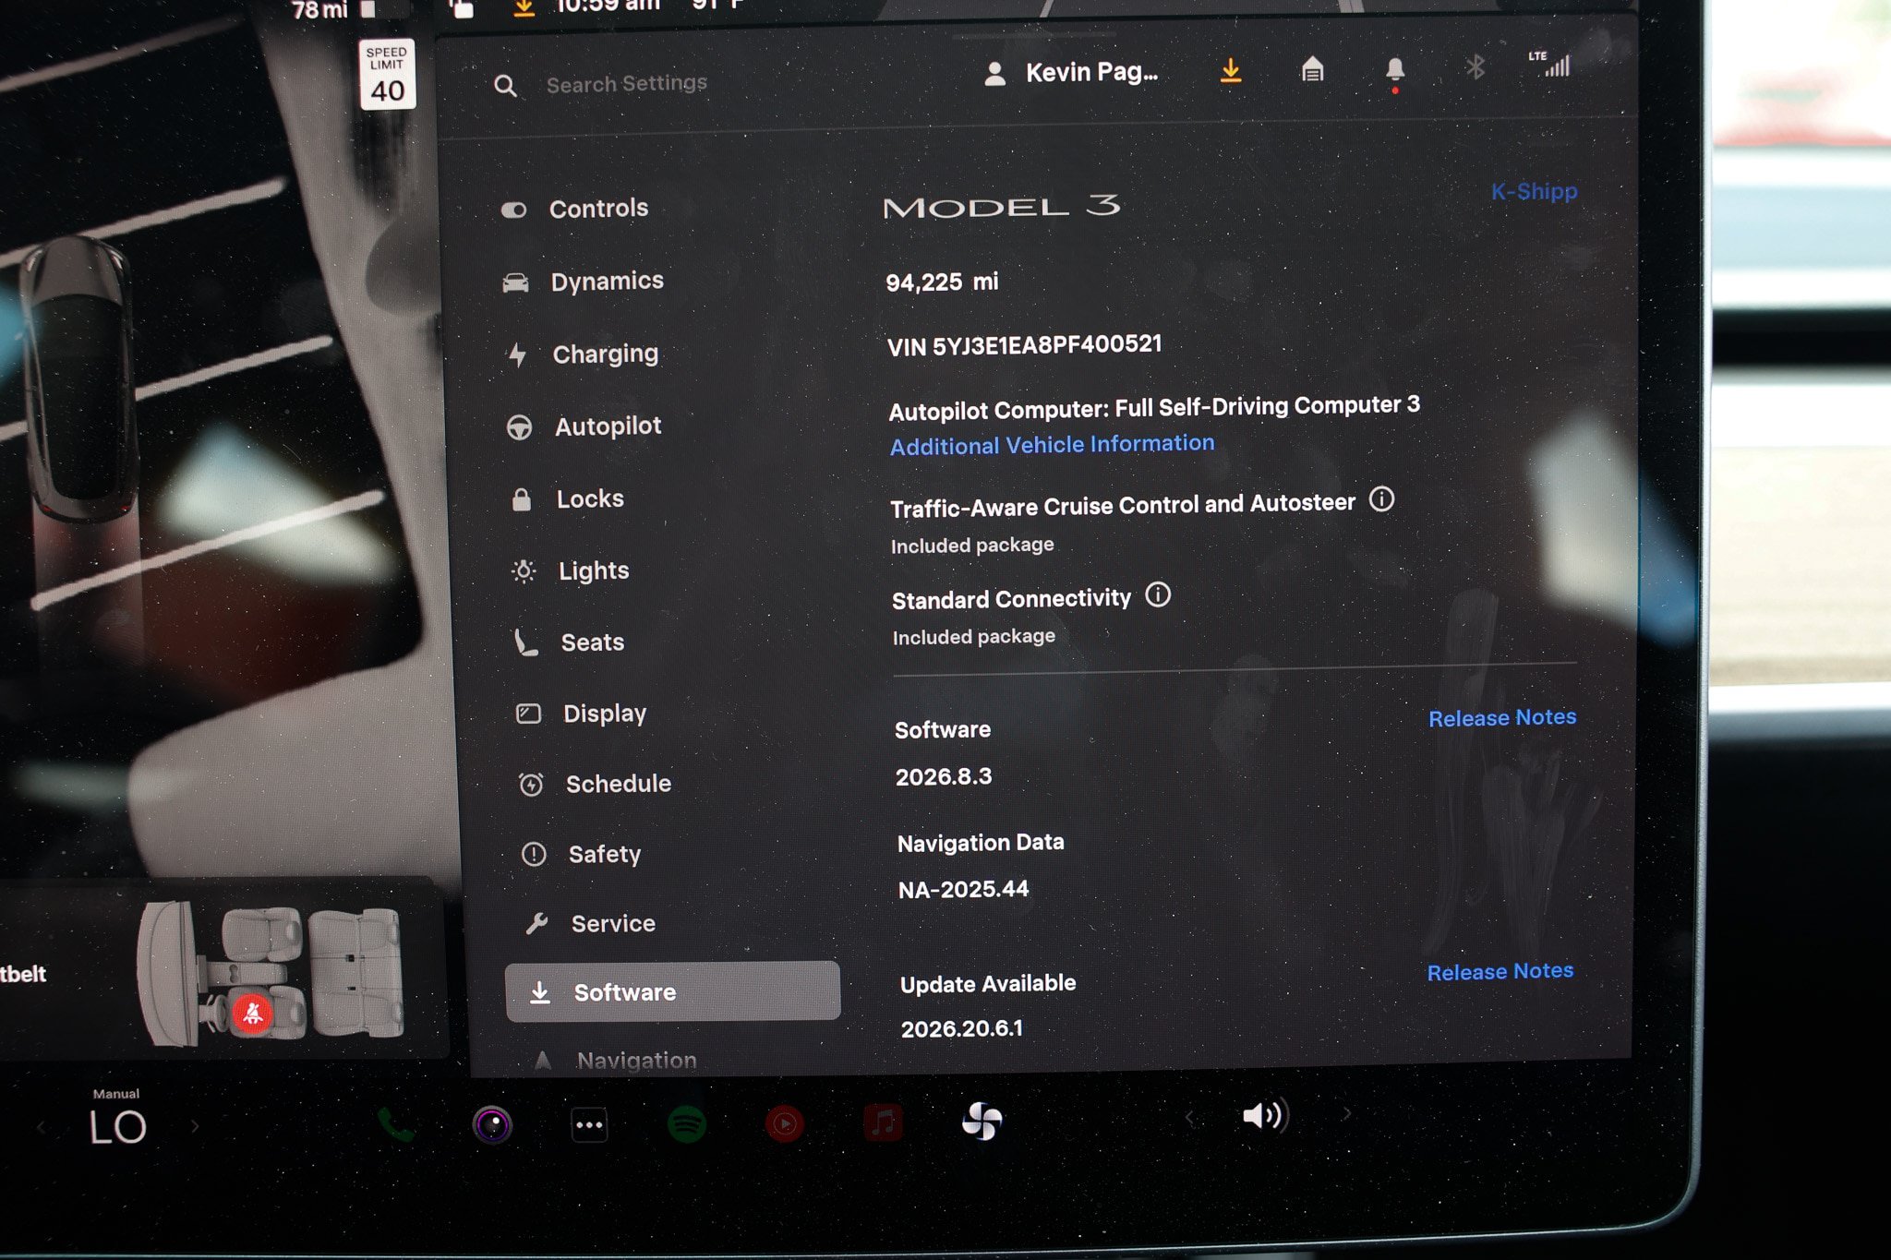Viewport: 1891px width, 1260px height.
Task: Open the Service settings menu
Action: click(591, 924)
